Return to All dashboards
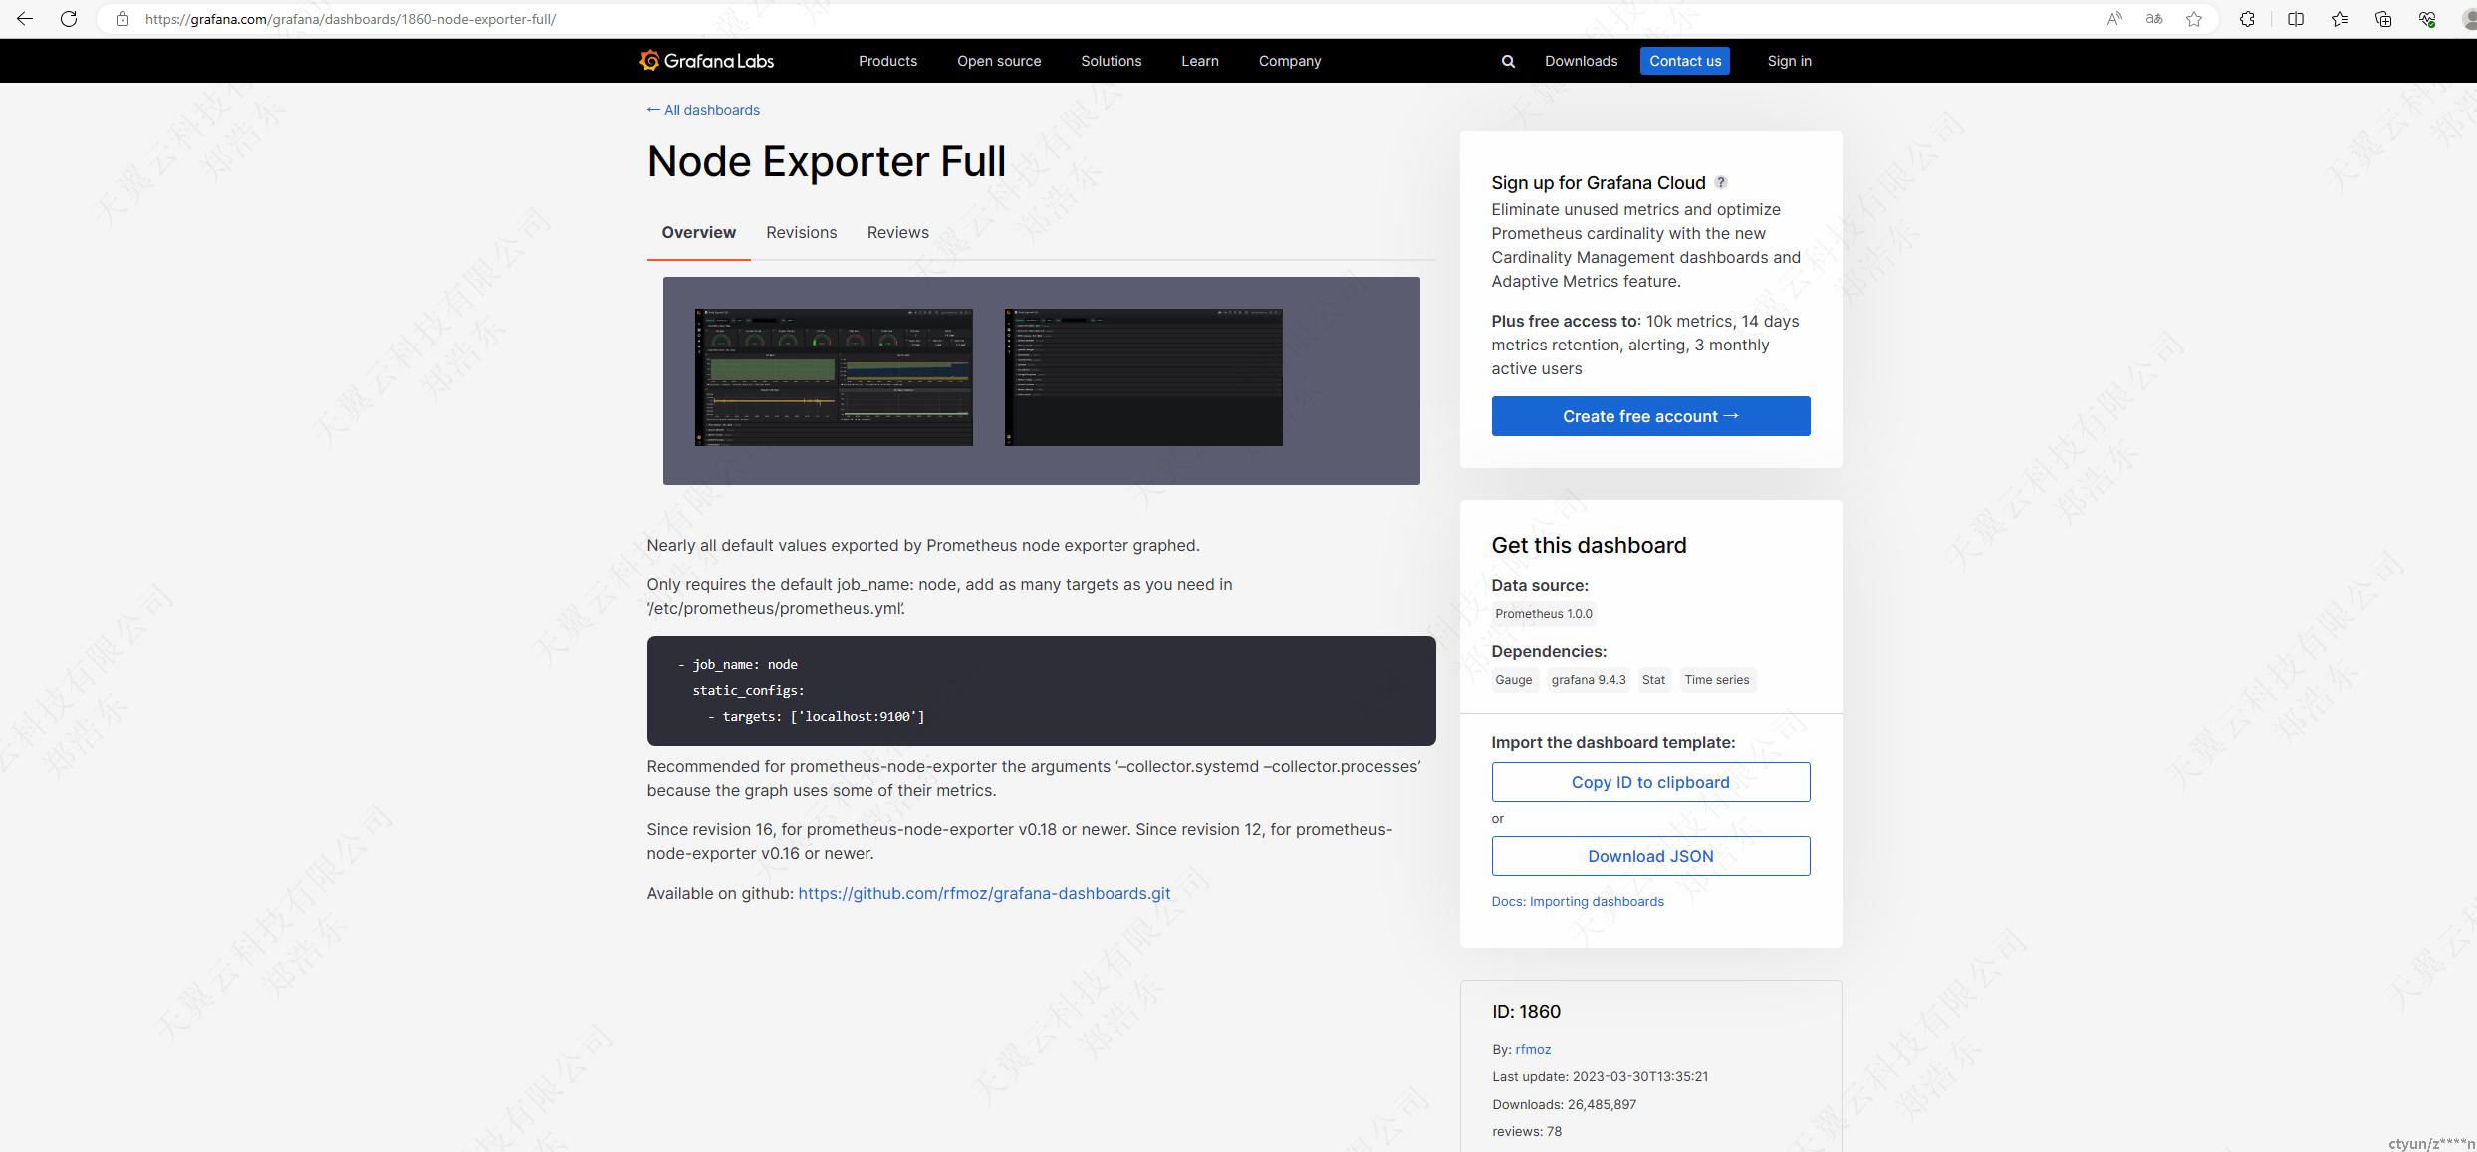Image resolution: width=2477 pixels, height=1152 pixels. pyautogui.click(x=703, y=110)
